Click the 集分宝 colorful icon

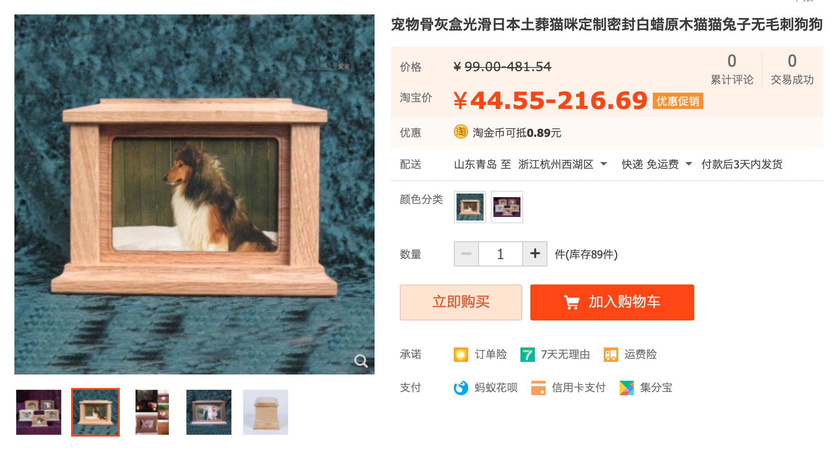(627, 388)
